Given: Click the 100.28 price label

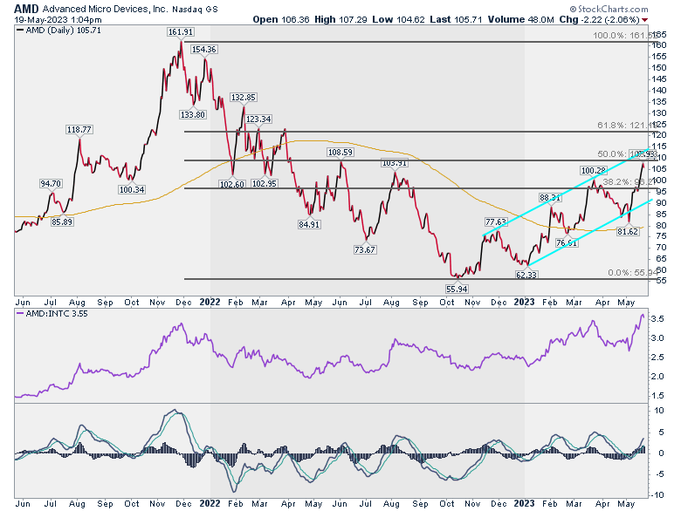Looking at the screenshot, I should click(x=594, y=170).
